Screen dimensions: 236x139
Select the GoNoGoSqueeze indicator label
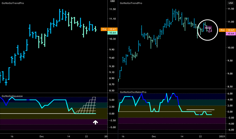(12, 96)
